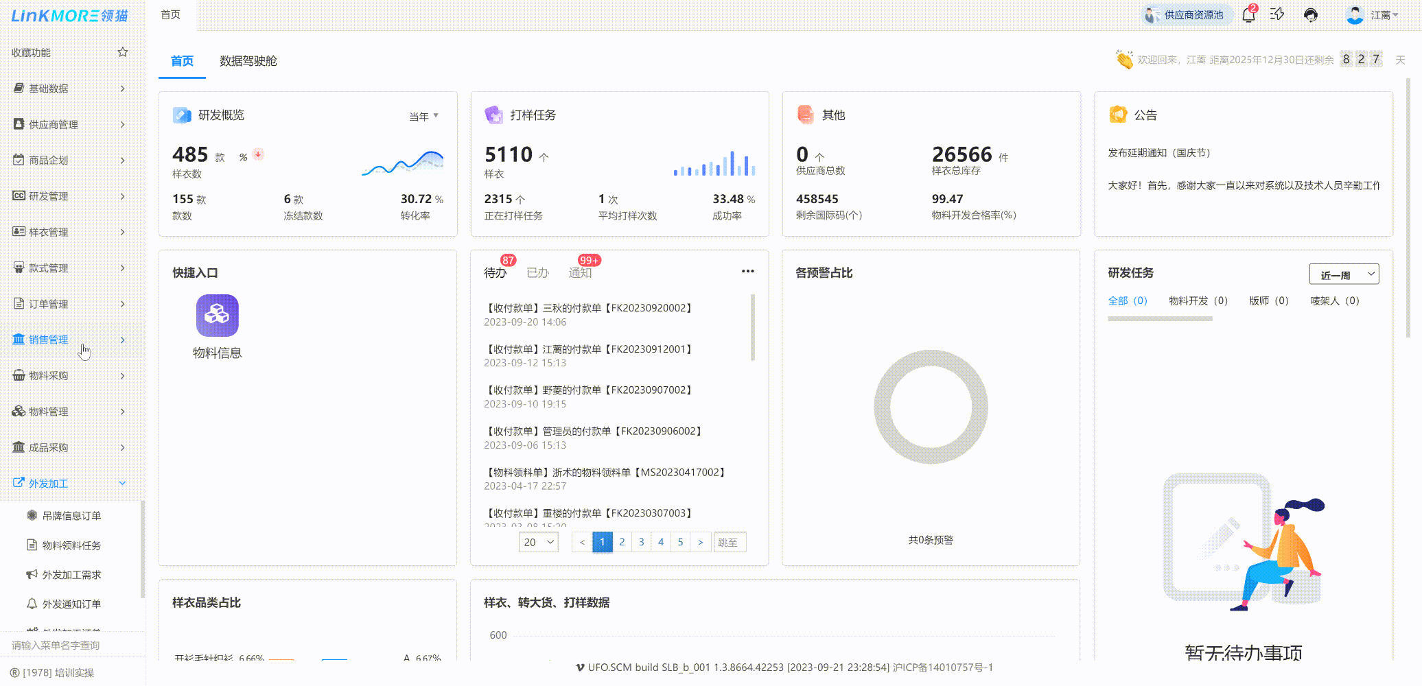Click the favorites star icon in sidebar
The width and height of the screenshot is (1422, 686).
pos(123,52)
